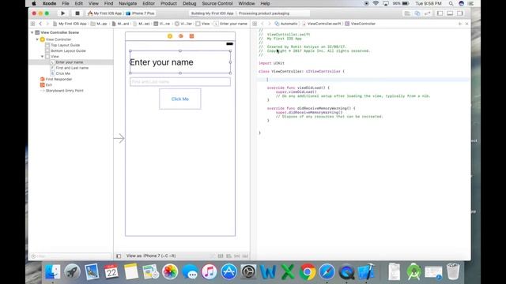This screenshot has width=506, height=284.
Task: Open ViewController class jump bar segment
Action: pyautogui.click(x=361, y=24)
